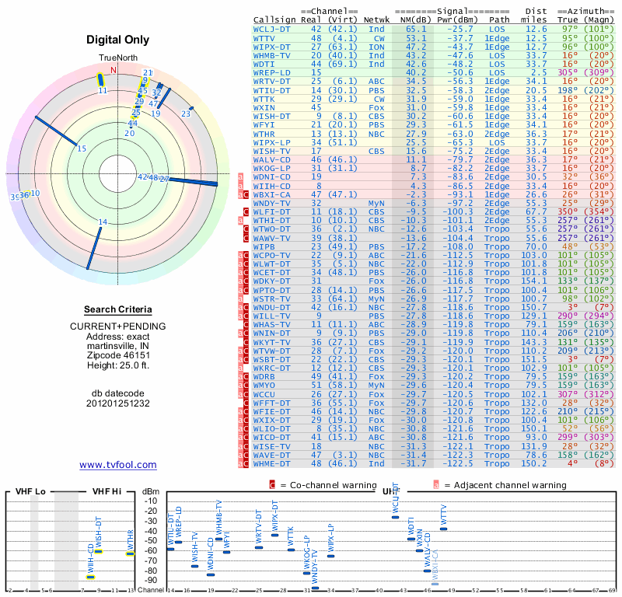This screenshot has height=597, width=622.
Task: Click the WTTV marker in UHF chart
Action: coord(443,529)
